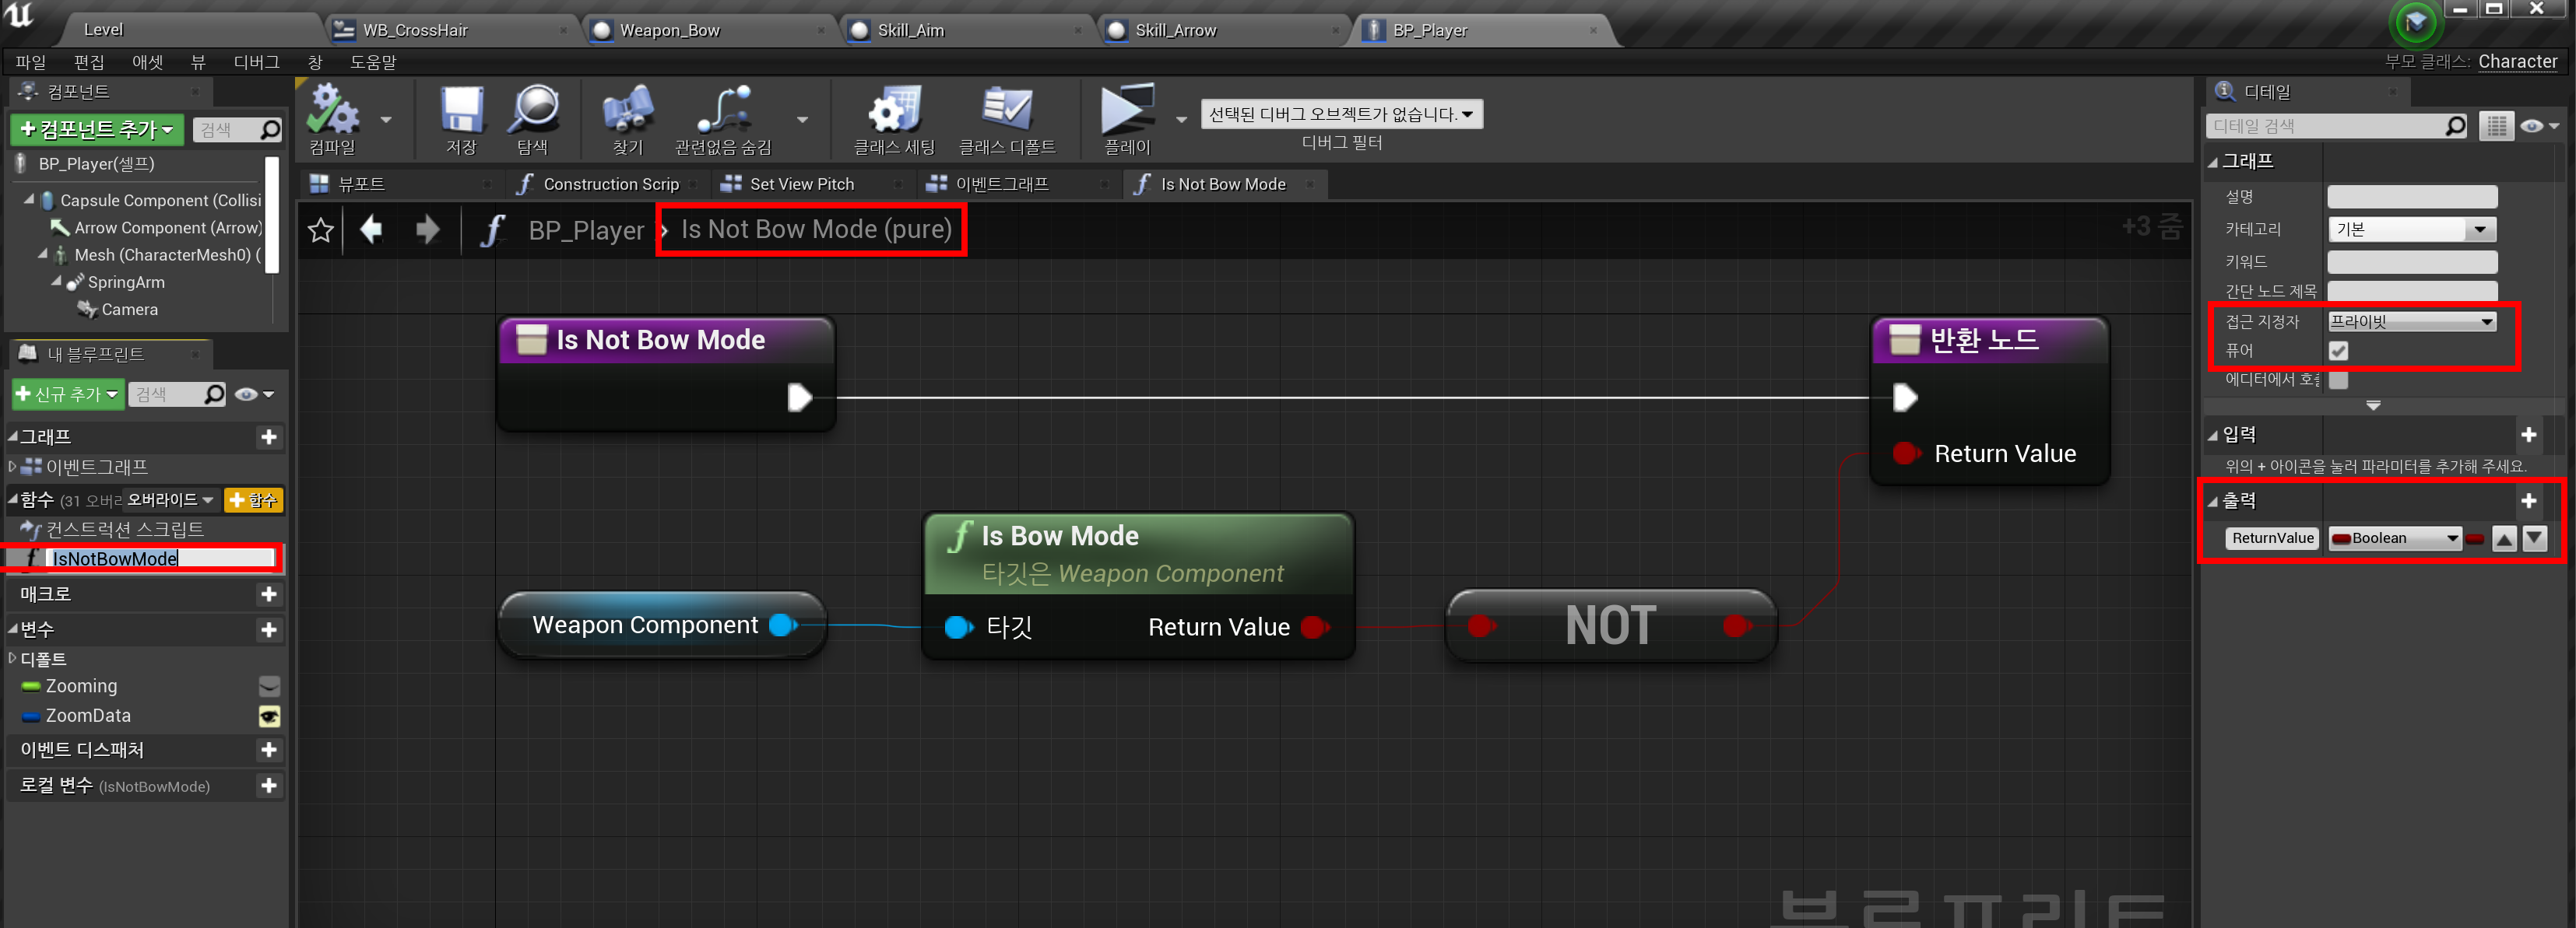Collapse the 출력 section in Details
The height and width of the screenshot is (928, 2576).
point(2213,502)
